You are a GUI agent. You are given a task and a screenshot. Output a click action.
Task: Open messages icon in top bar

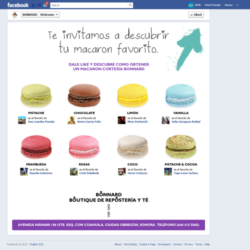(39, 5)
